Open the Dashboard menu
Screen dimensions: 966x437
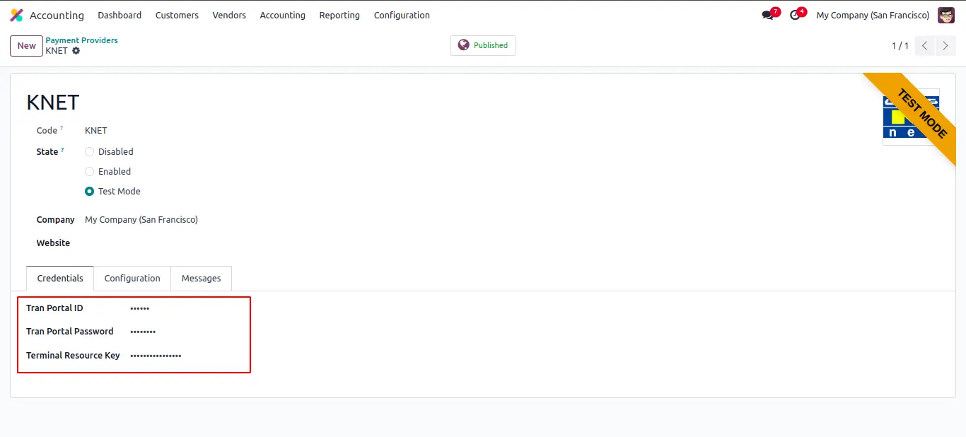[x=120, y=15]
